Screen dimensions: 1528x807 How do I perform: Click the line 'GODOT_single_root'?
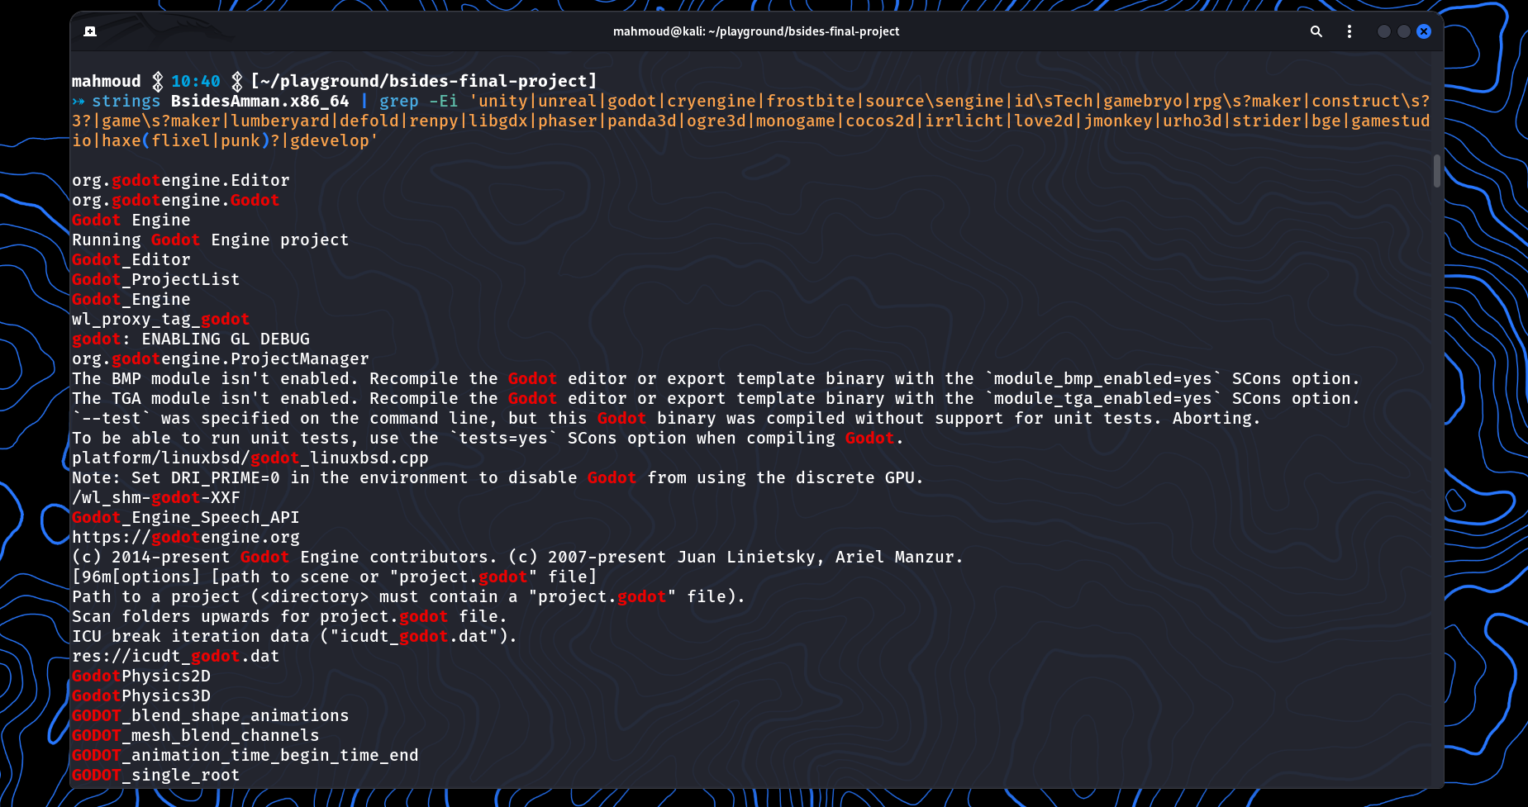pos(156,775)
